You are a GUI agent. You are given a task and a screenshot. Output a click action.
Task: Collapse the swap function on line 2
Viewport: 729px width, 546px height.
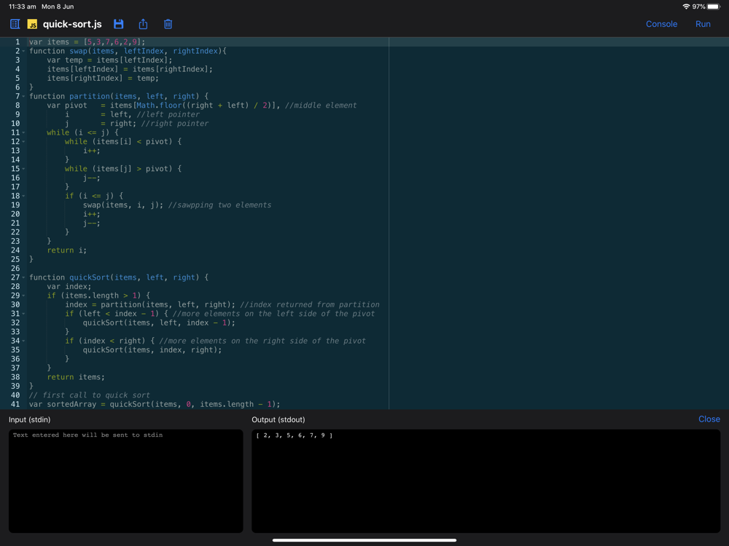[23, 52]
